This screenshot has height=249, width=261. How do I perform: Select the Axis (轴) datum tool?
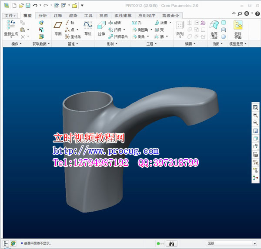pos(70,23)
